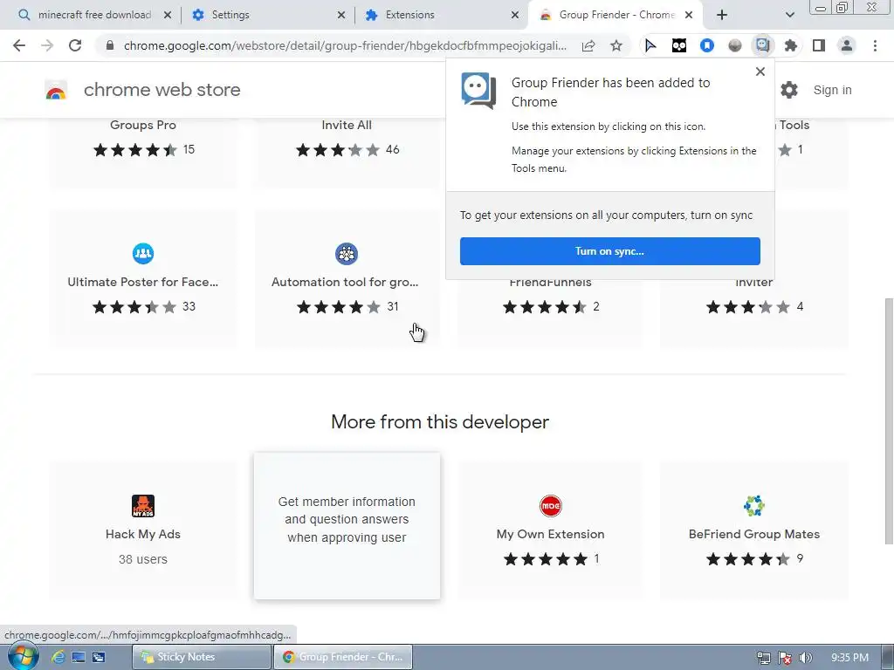
Task: Open the Hack My Ads icon
Action: [143, 506]
